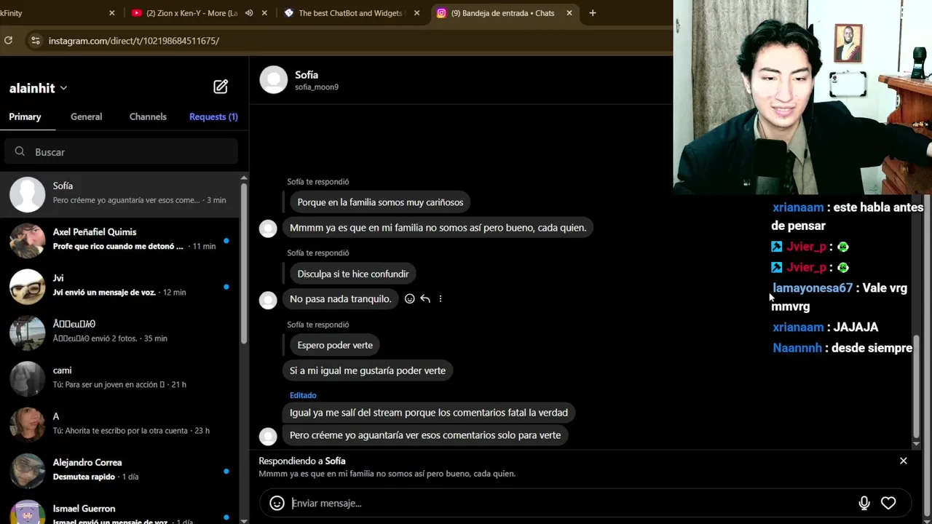This screenshot has height=524, width=932.
Task: Open Sofía's profile picture in header
Action: pyautogui.click(x=274, y=80)
